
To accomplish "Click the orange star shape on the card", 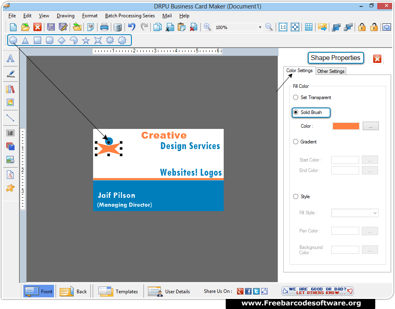I will tap(108, 149).
